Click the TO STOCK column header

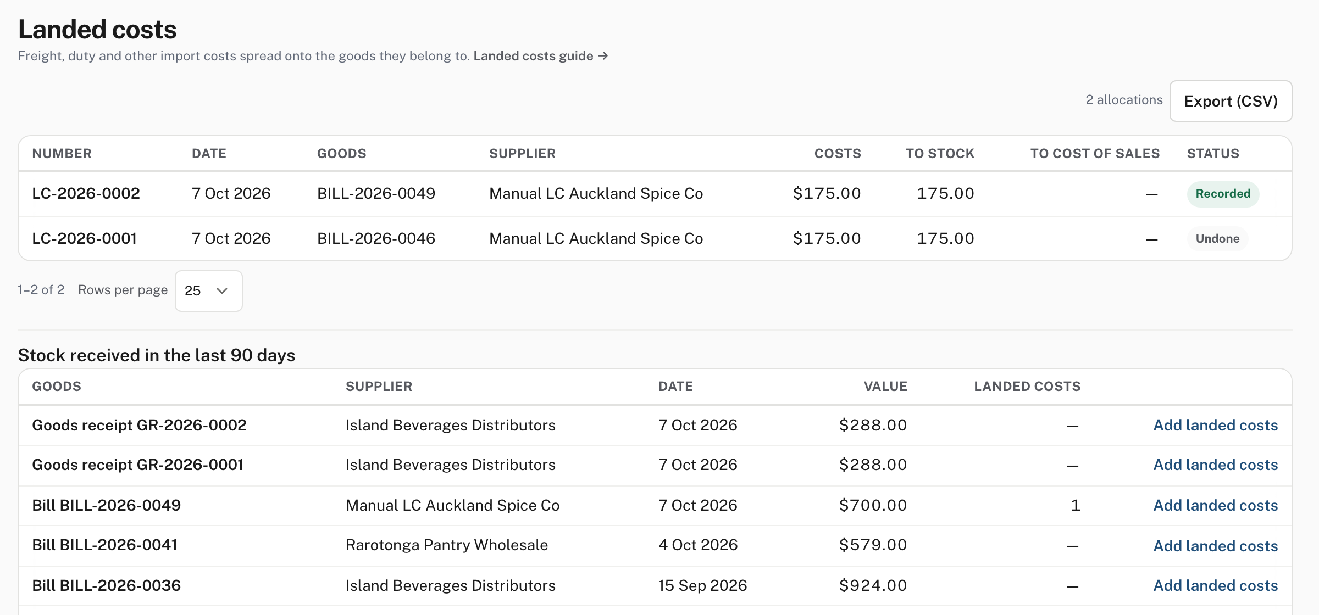click(x=940, y=154)
